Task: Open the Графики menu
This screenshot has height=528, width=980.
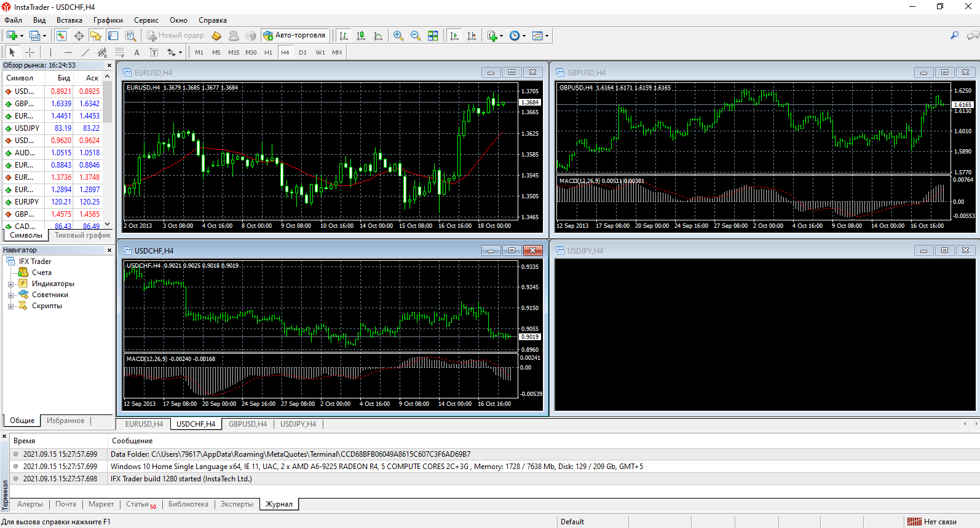Action: [108, 20]
